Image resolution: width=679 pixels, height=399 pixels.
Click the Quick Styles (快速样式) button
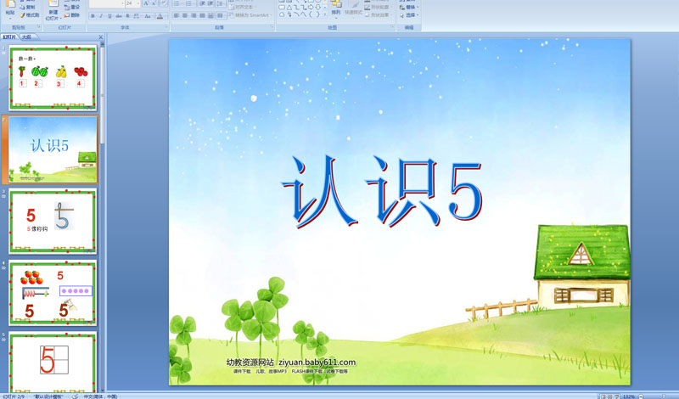[x=353, y=9]
